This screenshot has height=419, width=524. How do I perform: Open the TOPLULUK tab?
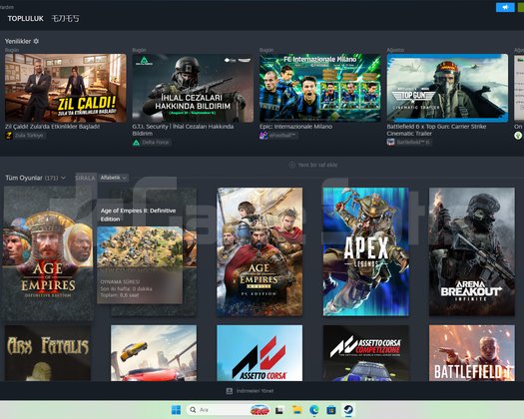pyautogui.click(x=25, y=19)
